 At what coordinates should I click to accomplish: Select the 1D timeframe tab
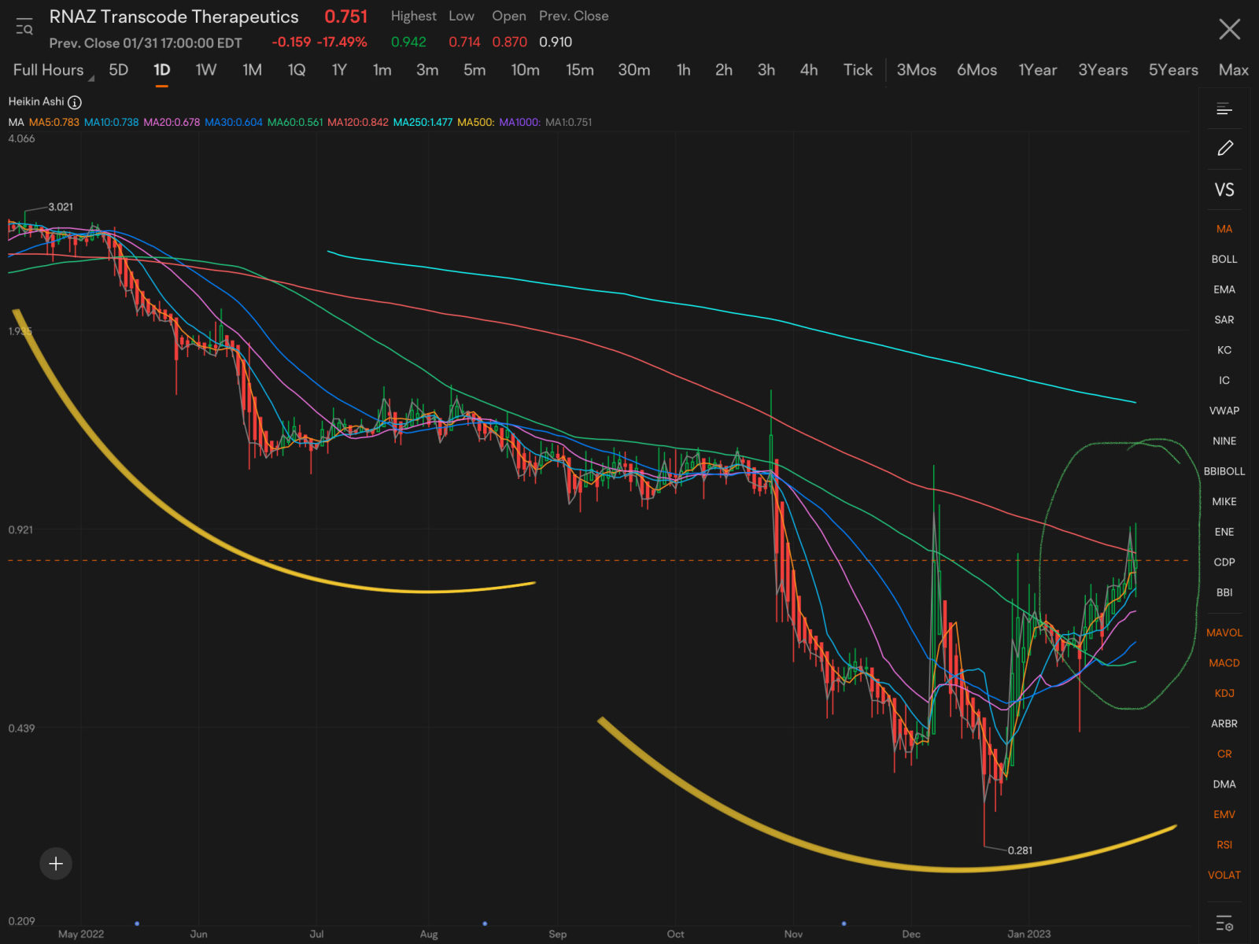[161, 70]
